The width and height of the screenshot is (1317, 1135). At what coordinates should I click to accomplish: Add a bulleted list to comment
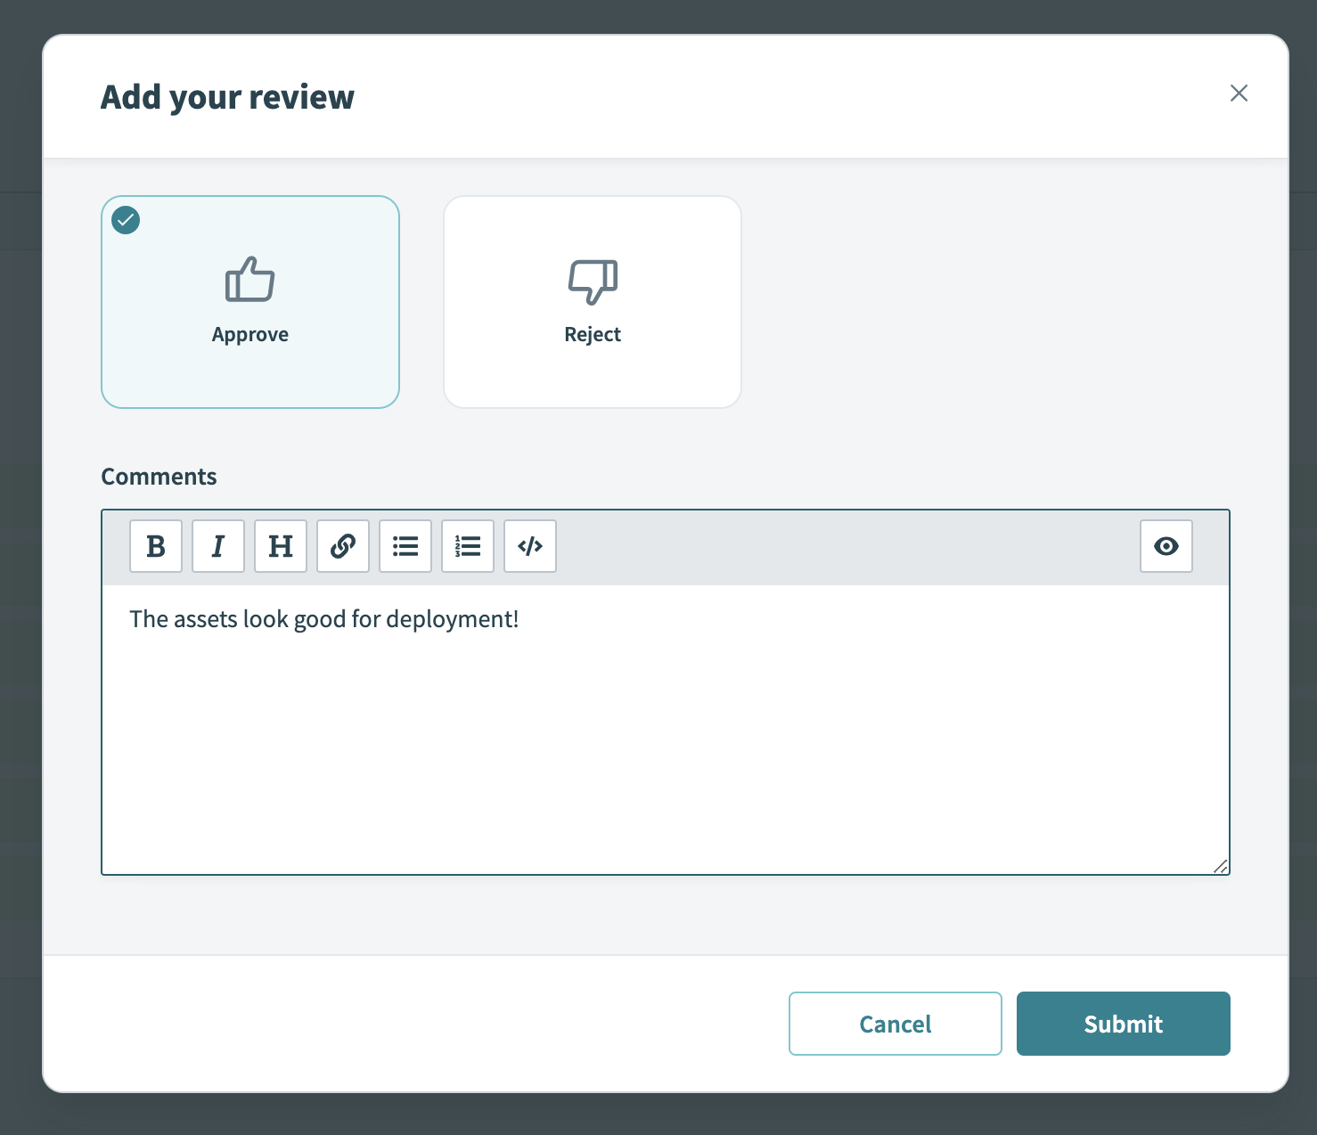[405, 546]
